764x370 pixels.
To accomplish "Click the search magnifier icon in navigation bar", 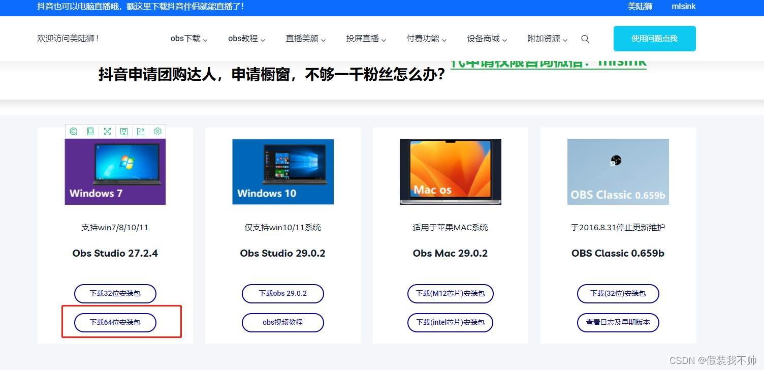I will (585, 39).
